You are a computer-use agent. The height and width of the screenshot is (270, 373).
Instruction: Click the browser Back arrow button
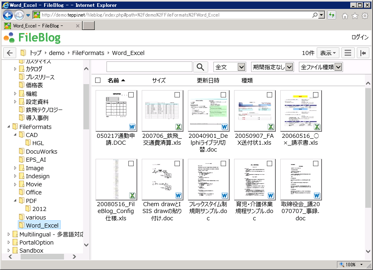(x=8, y=15)
